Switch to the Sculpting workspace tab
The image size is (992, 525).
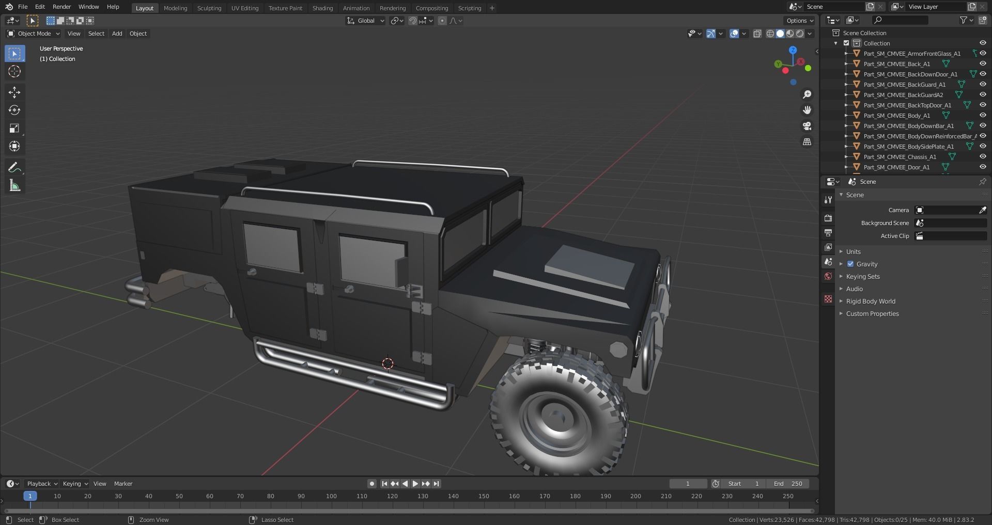point(209,8)
